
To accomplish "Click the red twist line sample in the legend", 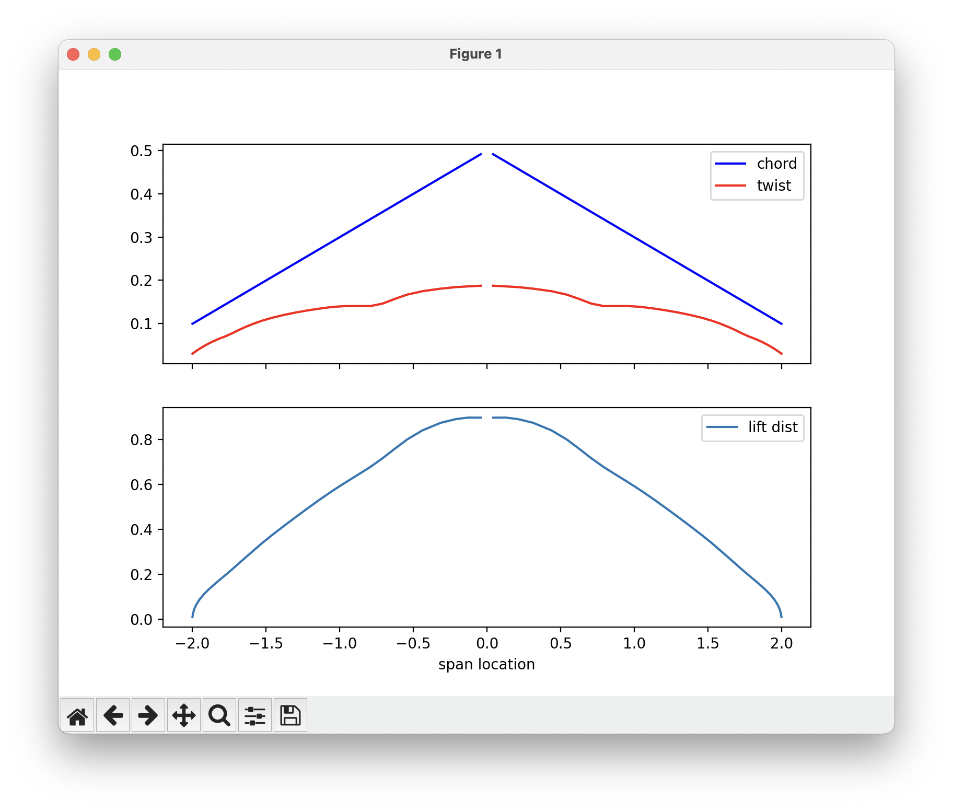I will 730,186.
